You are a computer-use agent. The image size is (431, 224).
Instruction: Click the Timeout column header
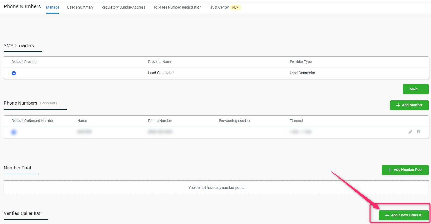pos(296,121)
